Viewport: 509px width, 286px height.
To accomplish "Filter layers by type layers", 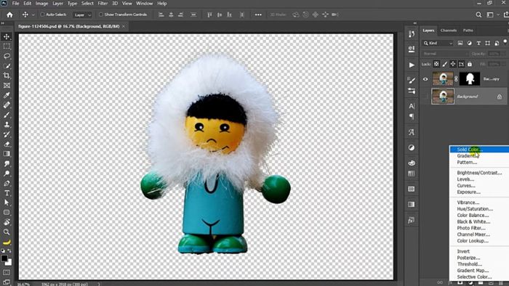I will [478, 43].
